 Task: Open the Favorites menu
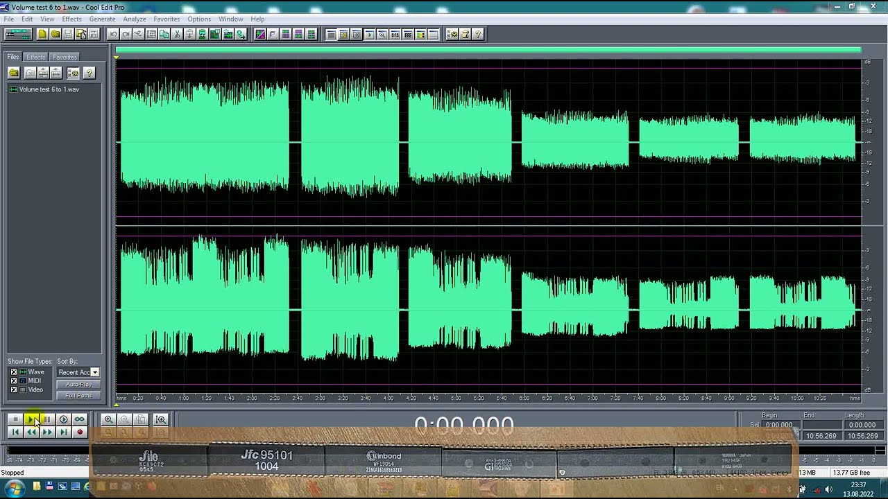pos(166,19)
